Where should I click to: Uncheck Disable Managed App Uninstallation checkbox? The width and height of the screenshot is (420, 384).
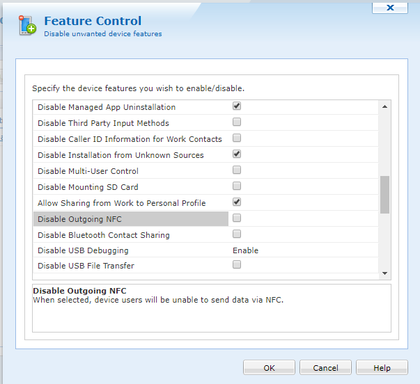(x=237, y=106)
